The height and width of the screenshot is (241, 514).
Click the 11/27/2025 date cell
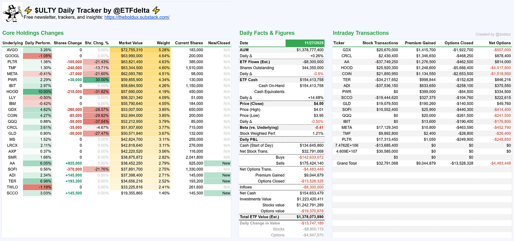305,43
